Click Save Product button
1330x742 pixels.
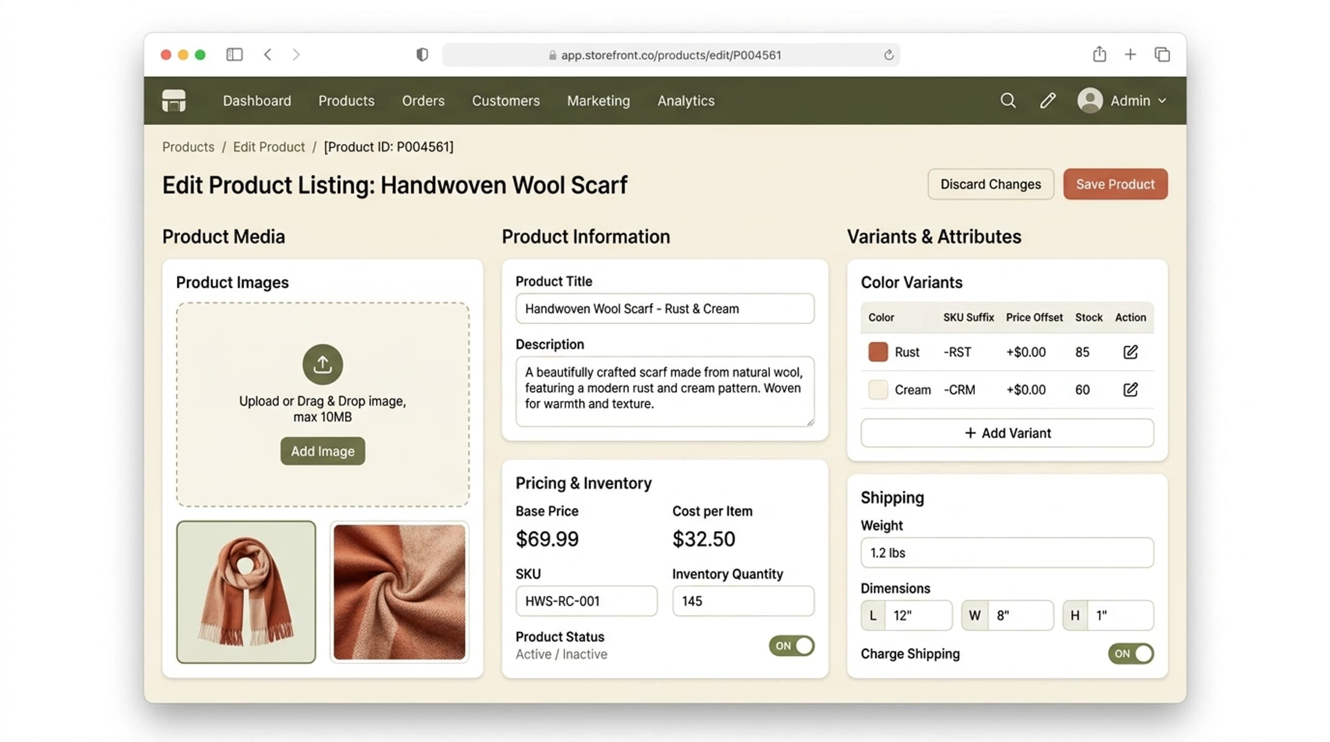[x=1115, y=184]
